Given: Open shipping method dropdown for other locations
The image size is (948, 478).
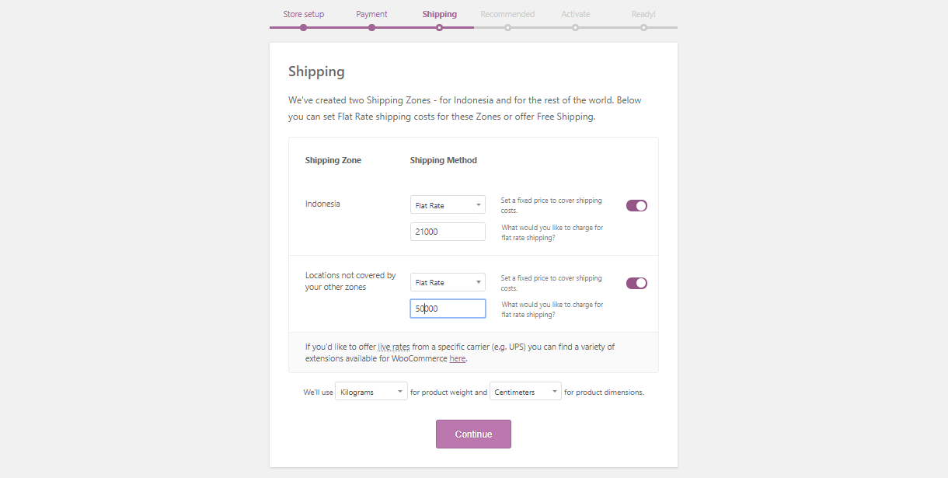Looking at the screenshot, I should [448, 283].
